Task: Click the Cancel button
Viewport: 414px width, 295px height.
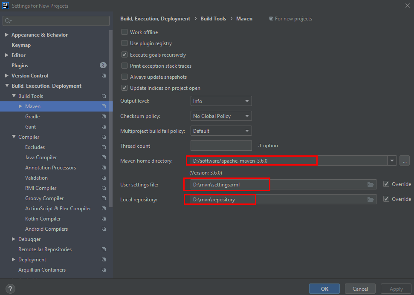Action: (x=360, y=289)
